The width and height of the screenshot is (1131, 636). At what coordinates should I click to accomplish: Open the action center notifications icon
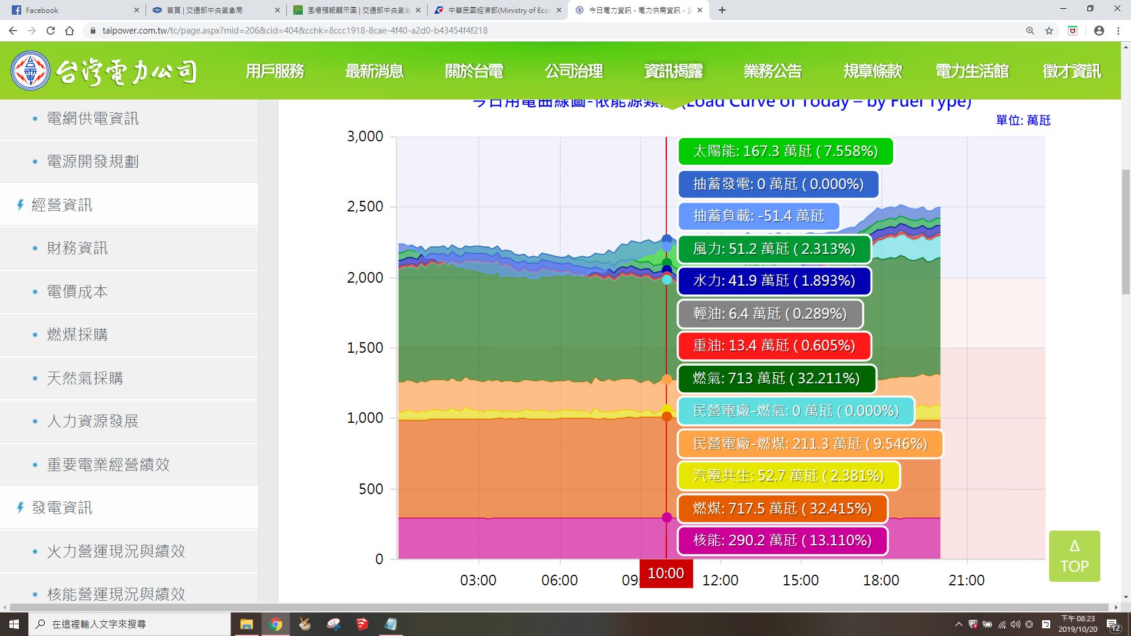(1113, 624)
